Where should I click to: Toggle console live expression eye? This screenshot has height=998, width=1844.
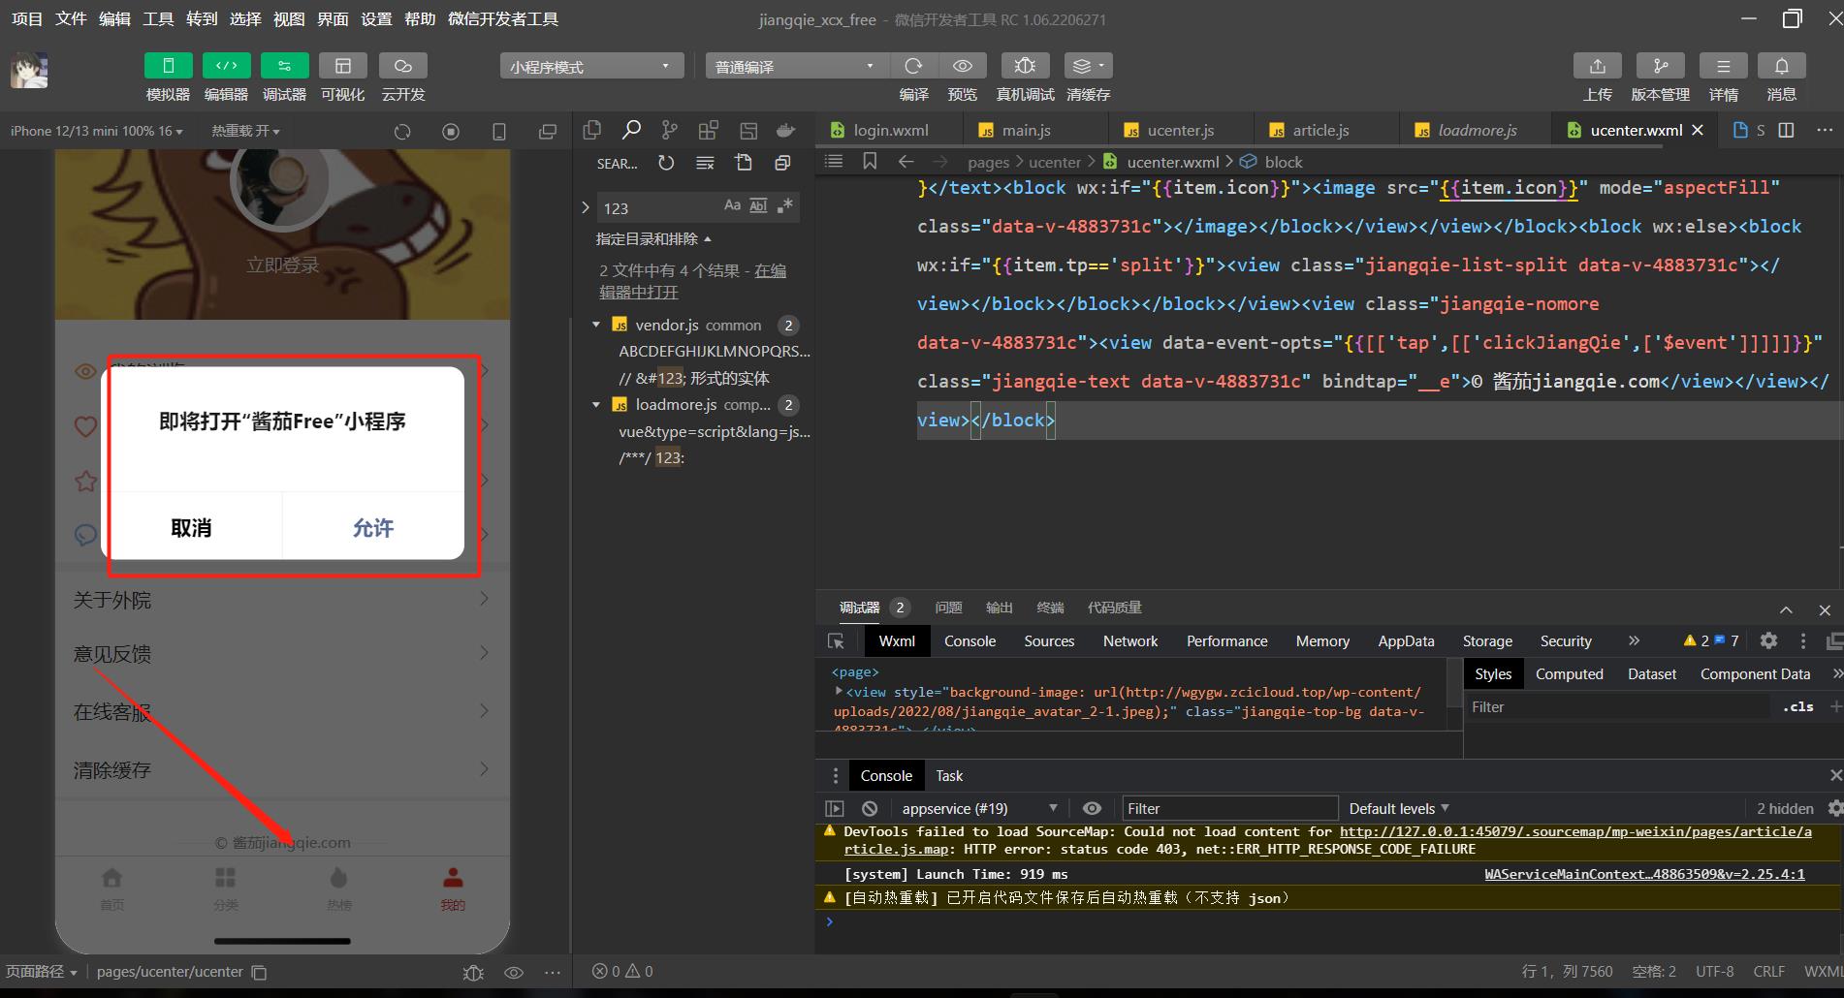click(1092, 808)
